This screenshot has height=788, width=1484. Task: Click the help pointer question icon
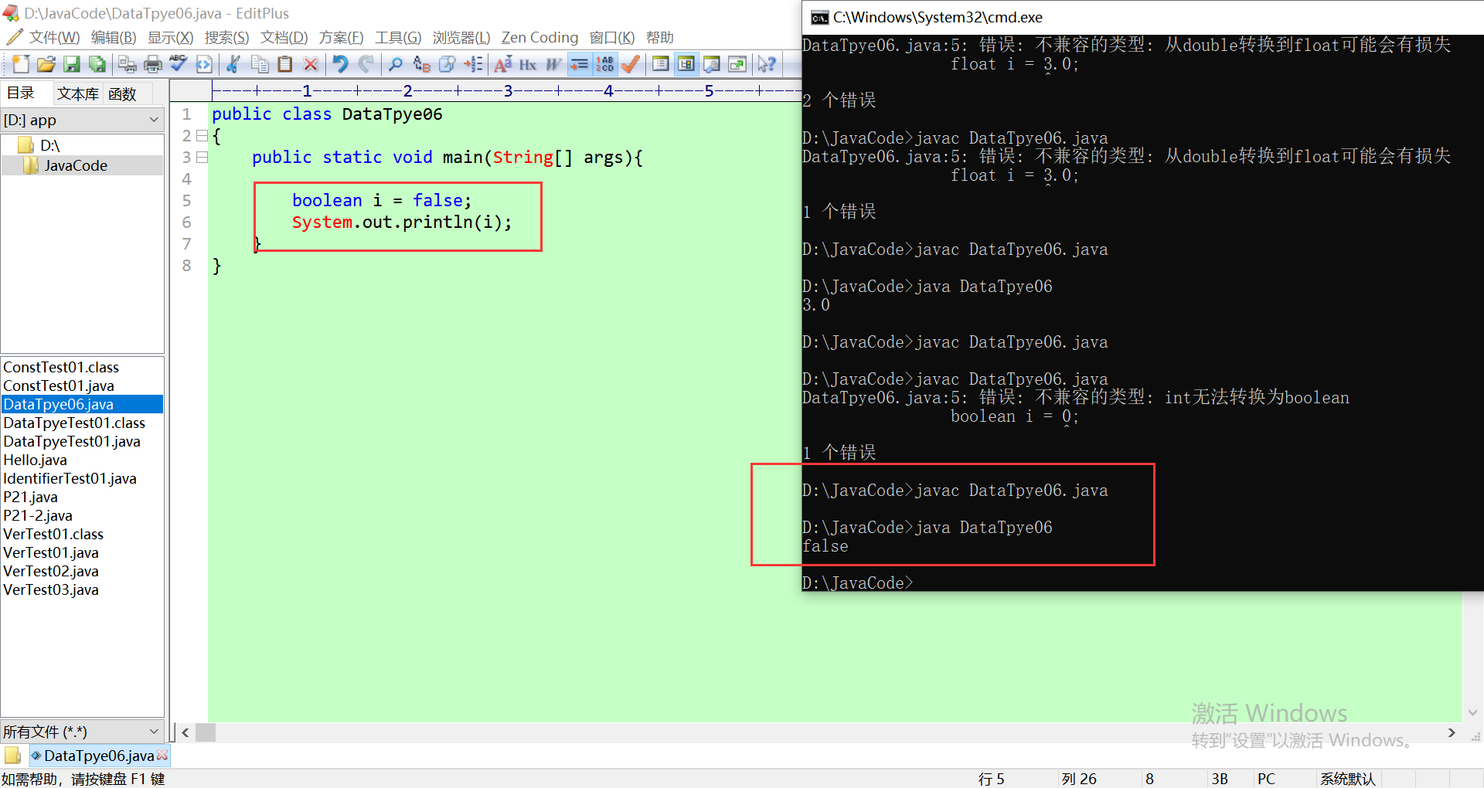pyautogui.click(x=767, y=64)
